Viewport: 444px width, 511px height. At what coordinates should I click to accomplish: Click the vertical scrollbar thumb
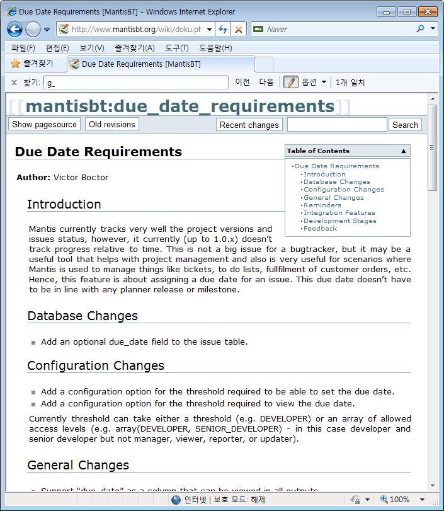tap(433, 147)
